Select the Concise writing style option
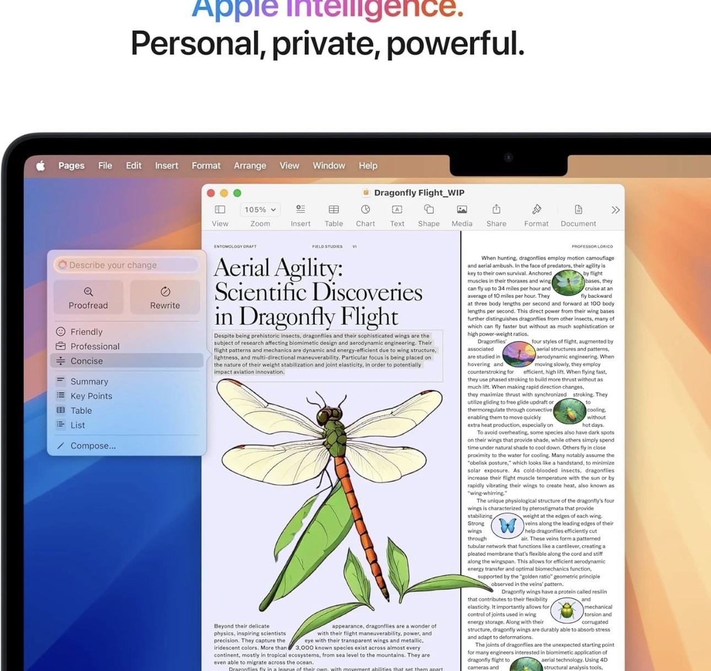Viewport: 711px width, 671px height. 127,361
